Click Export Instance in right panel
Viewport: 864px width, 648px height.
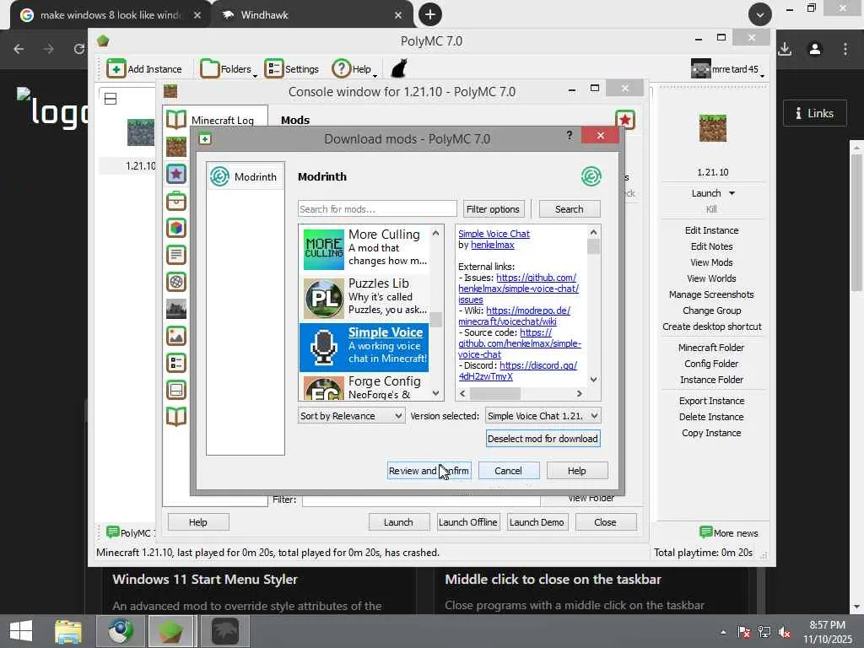click(711, 401)
